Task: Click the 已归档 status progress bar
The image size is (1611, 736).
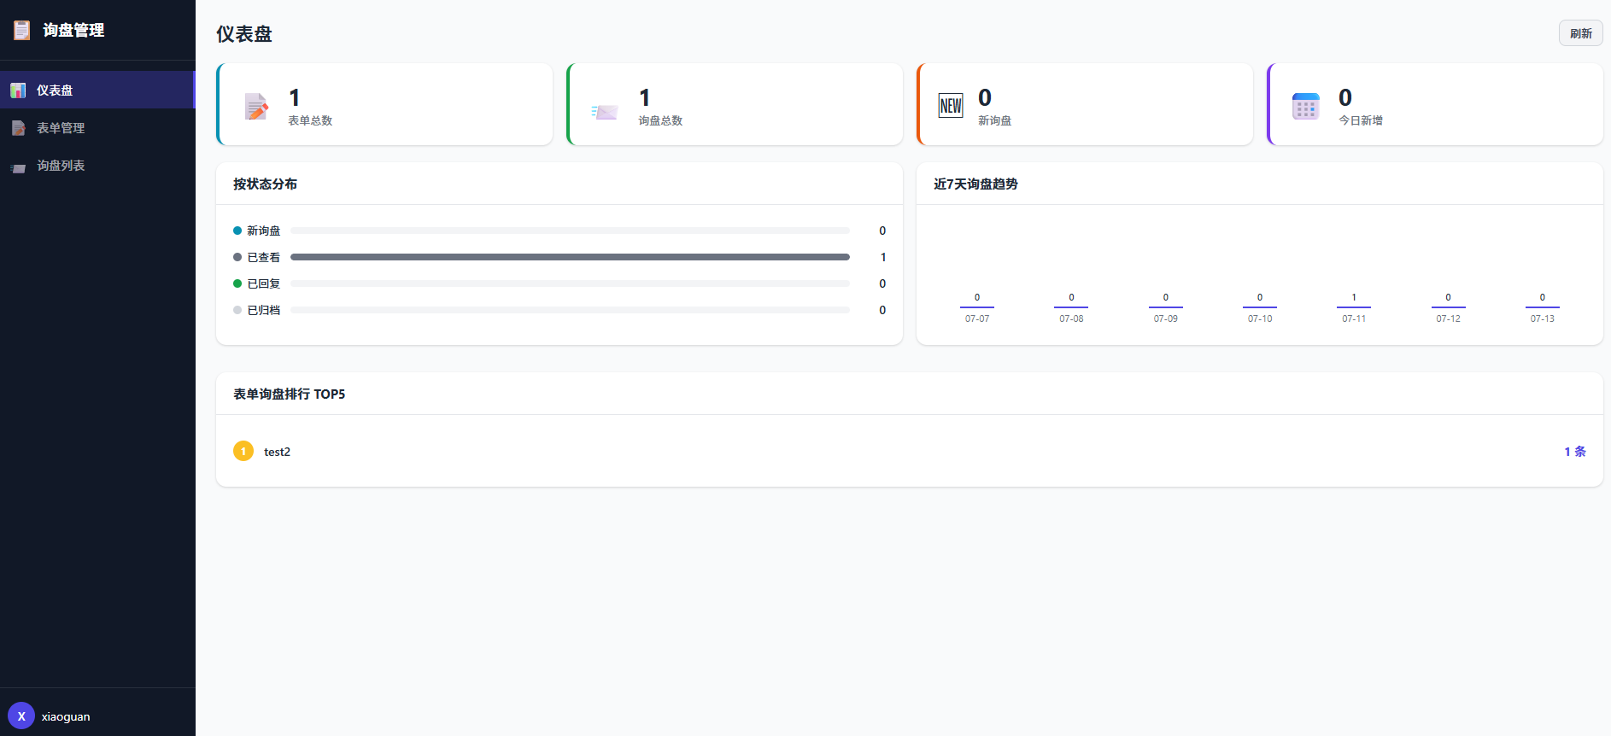Action: pos(570,310)
